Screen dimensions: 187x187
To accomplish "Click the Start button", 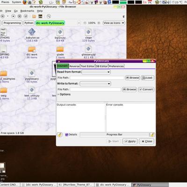I will 114,141.
